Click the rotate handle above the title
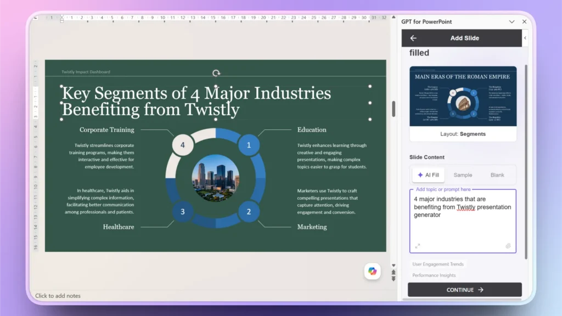Viewport: 562px width, 316px height. 216,73
